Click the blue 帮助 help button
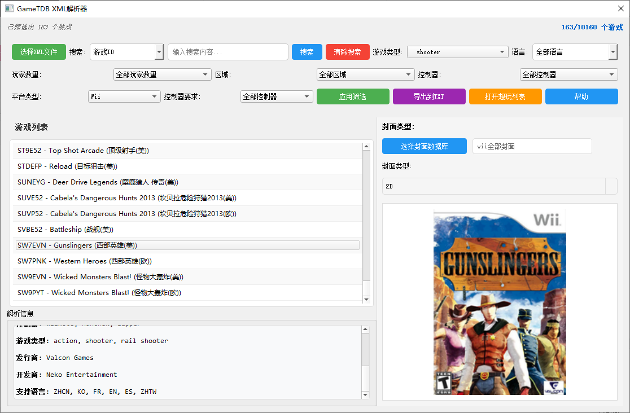The width and height of the screenshot is (630, 413). pos(581,96)
